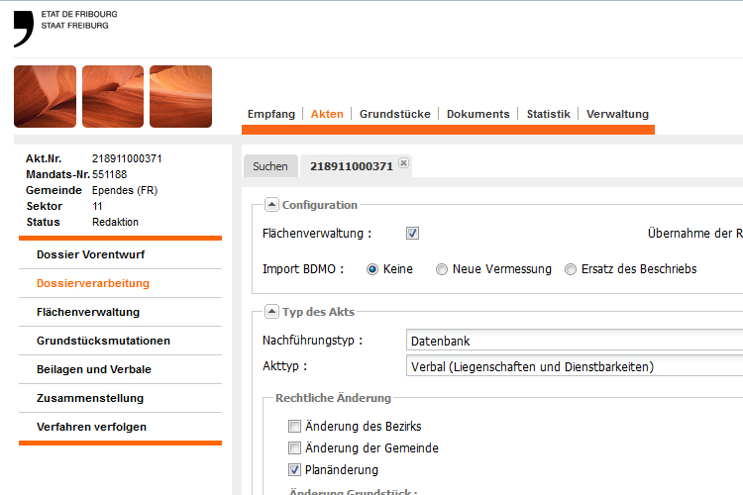Click the Etat de Fribourg logo
Viewport: 743px width, 495px height.
(x=65, y=29)
